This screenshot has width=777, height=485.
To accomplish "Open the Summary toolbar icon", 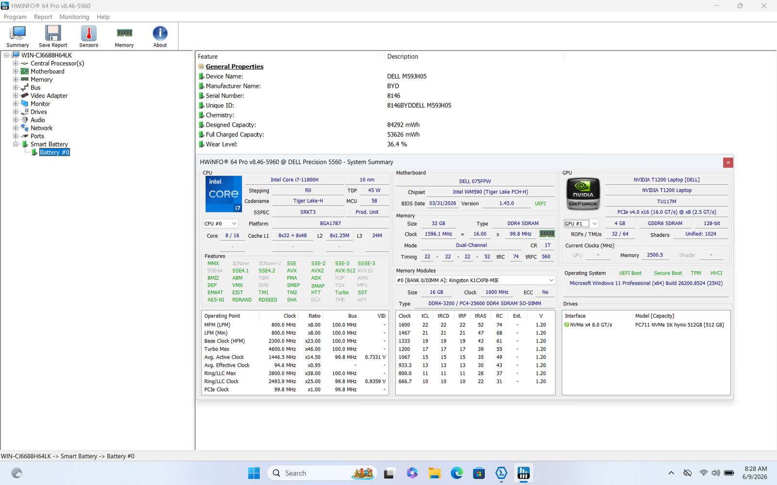I will pos(17,36).
